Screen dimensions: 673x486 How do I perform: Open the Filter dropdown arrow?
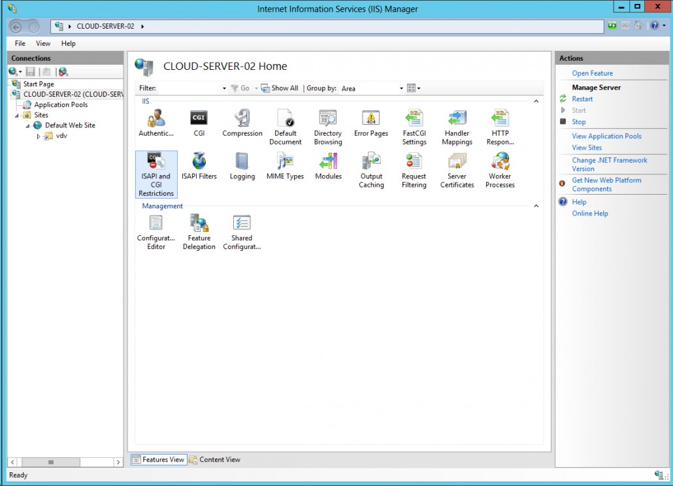point(224,88)
